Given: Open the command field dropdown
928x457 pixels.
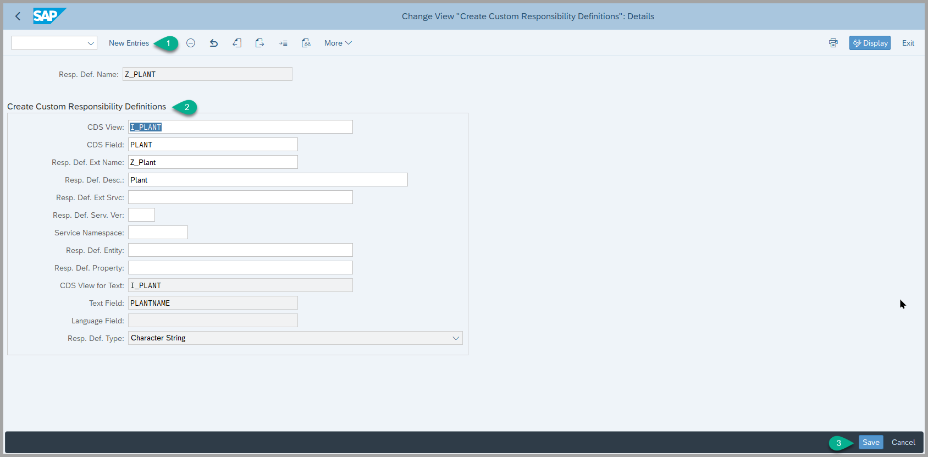Looking at the screenshot, I should [91, 43].
